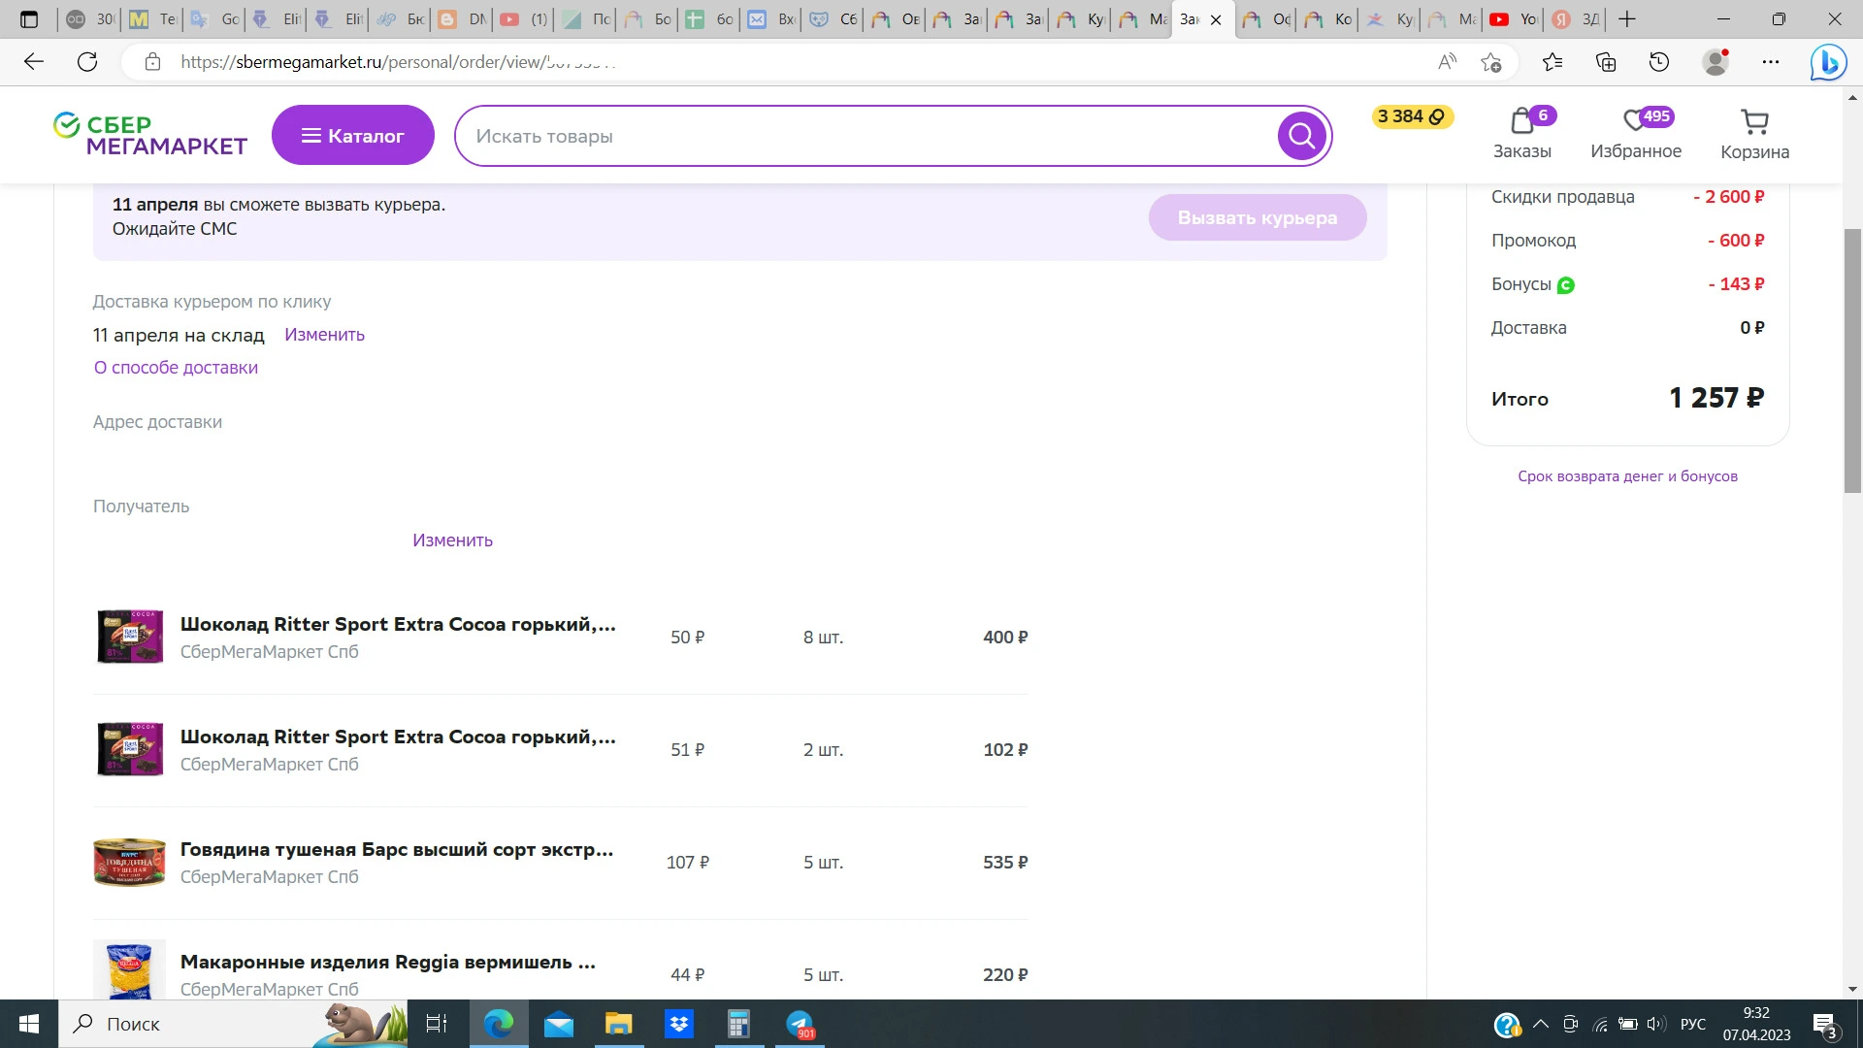Open Edge Settings and more menu
This screenshot has width=1863, height=1048.
[x=1771, y=62]
